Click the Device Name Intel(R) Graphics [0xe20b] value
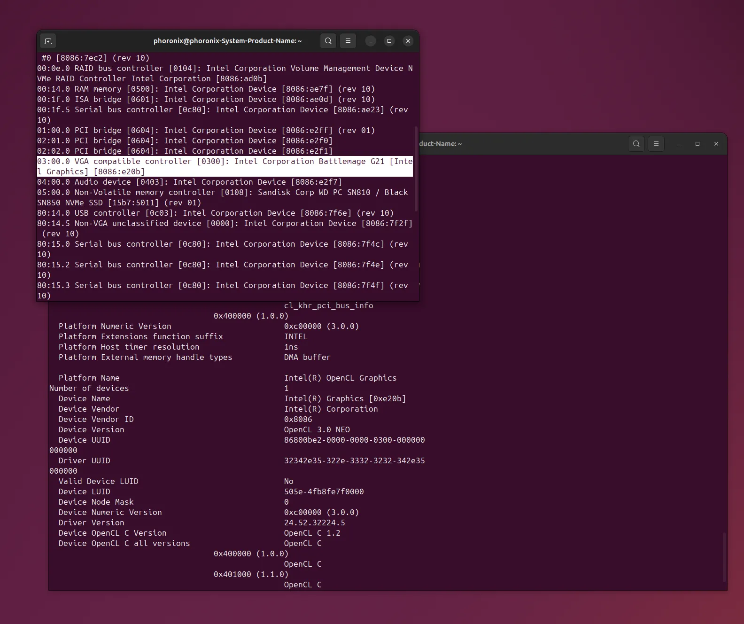This screenshot has height=624, width=744. pos(345,398)
